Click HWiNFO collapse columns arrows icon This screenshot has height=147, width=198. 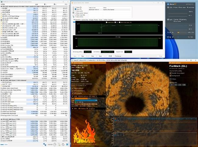[x=6, y=144]
